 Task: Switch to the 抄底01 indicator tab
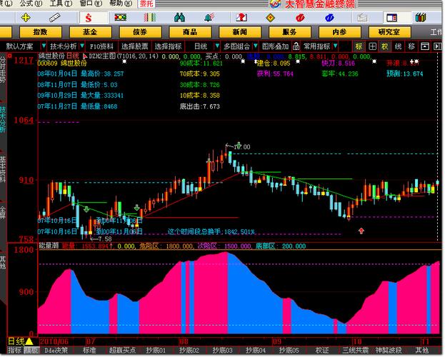tap(157, 351)
